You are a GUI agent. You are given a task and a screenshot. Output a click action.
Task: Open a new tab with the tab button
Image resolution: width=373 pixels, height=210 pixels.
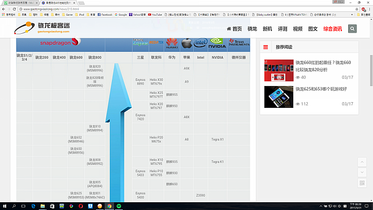[x=81, y=3]
